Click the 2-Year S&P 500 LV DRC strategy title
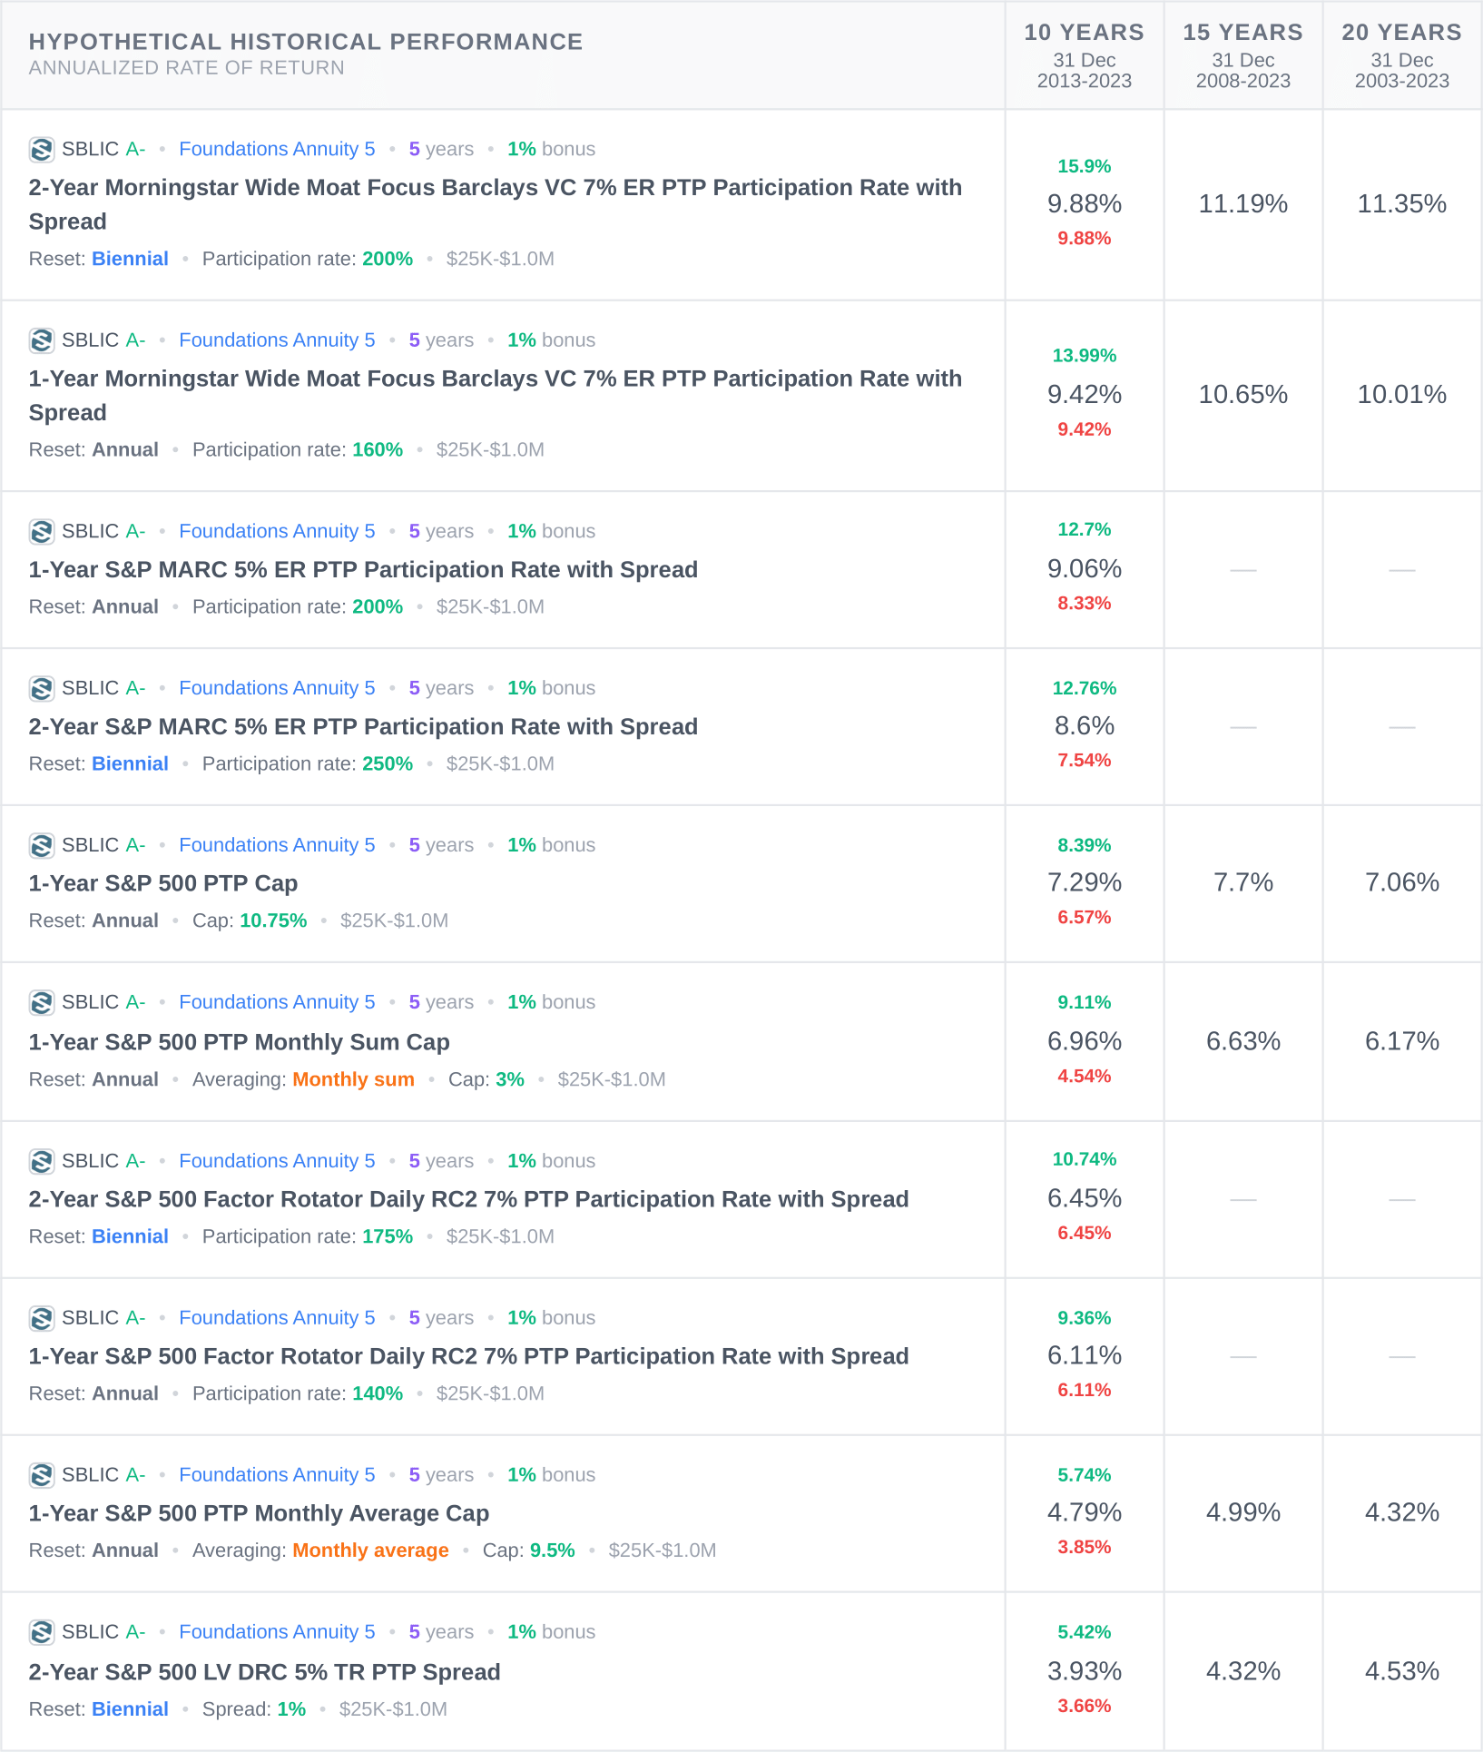1483x1752 pixels. [x=264, y=1672]
